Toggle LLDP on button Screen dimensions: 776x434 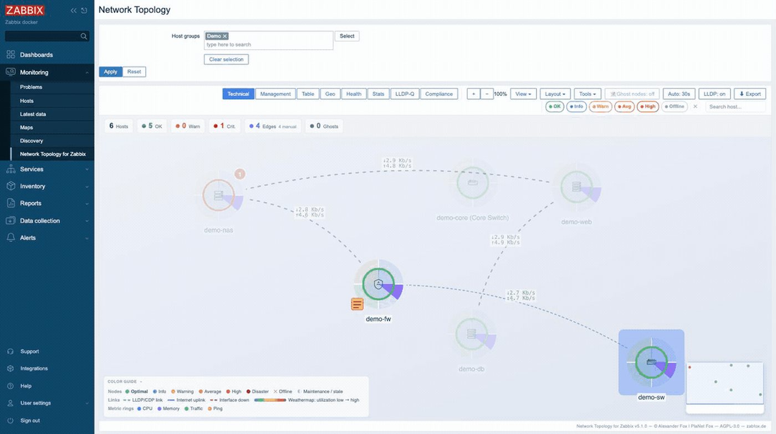tap(714, 94)
